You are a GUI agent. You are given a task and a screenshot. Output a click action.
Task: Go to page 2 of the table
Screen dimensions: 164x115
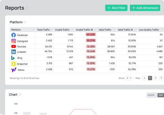click(156, 78)
